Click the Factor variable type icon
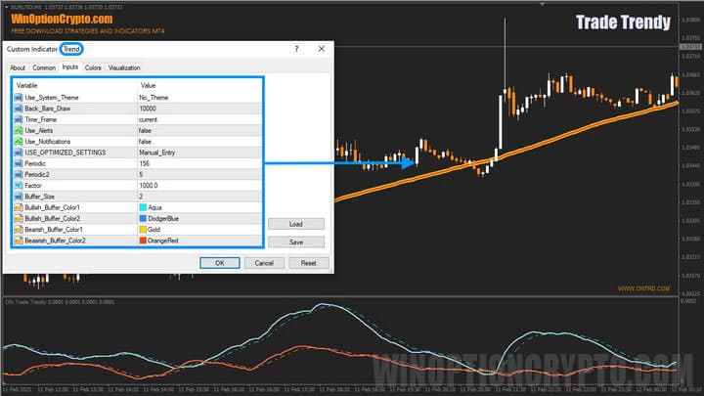The width and height of the screenshot is (704, 396). click(x=18, y=185)
